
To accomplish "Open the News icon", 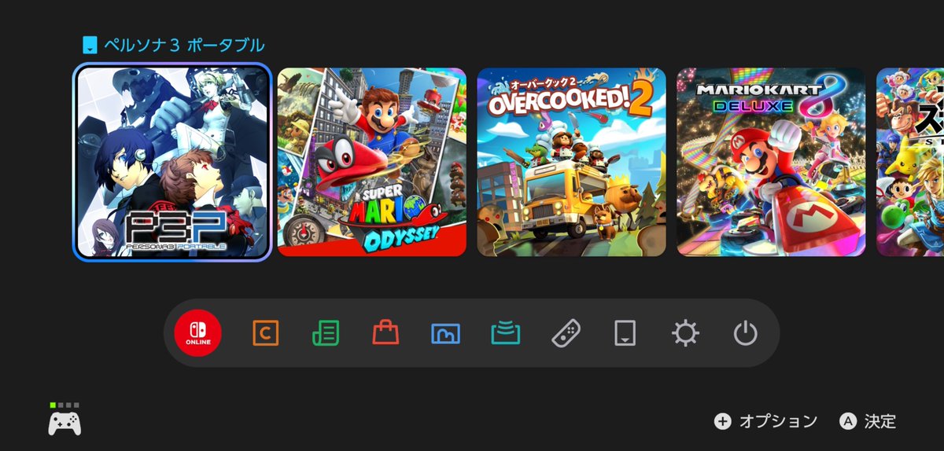I will coord(326,334).
